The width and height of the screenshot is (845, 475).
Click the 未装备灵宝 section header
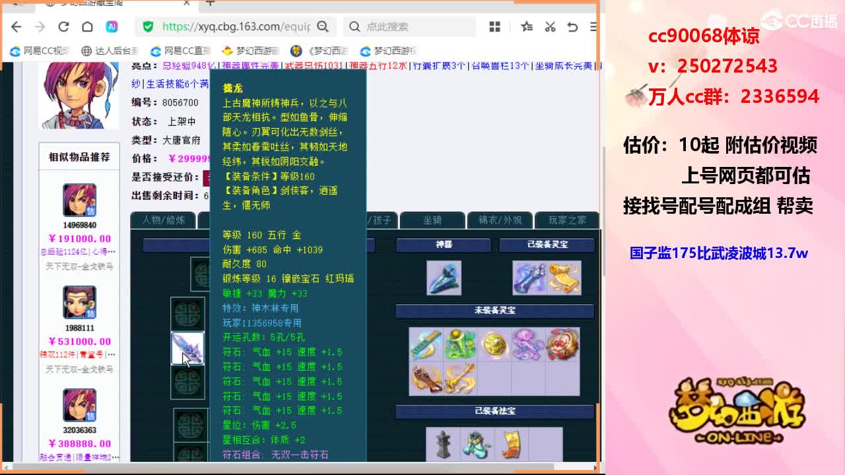click(494, 310)
